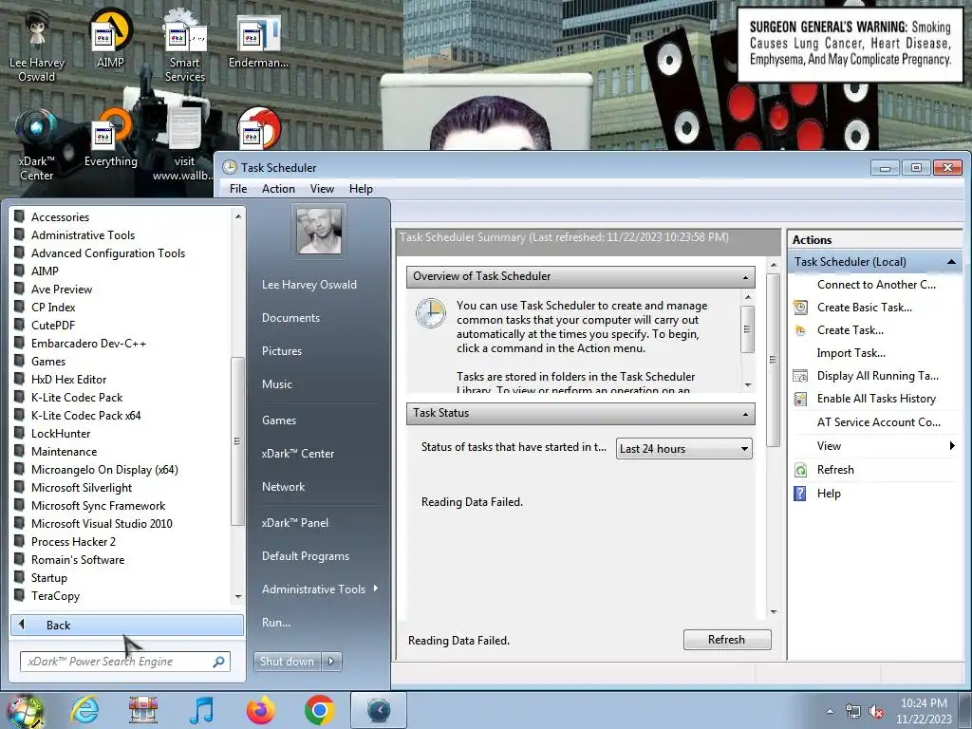Screen dimensions: 972x729
Task: Collapse the Task Status section
Action: [745, 414]
